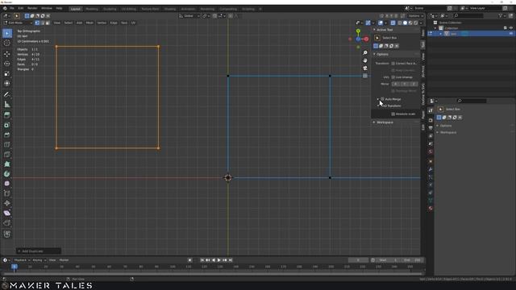The height and width of the screenshot is (290, 516).
Task: Click the viewport pan hand icon
Action: pyautogui.click(x=365, y=60)
